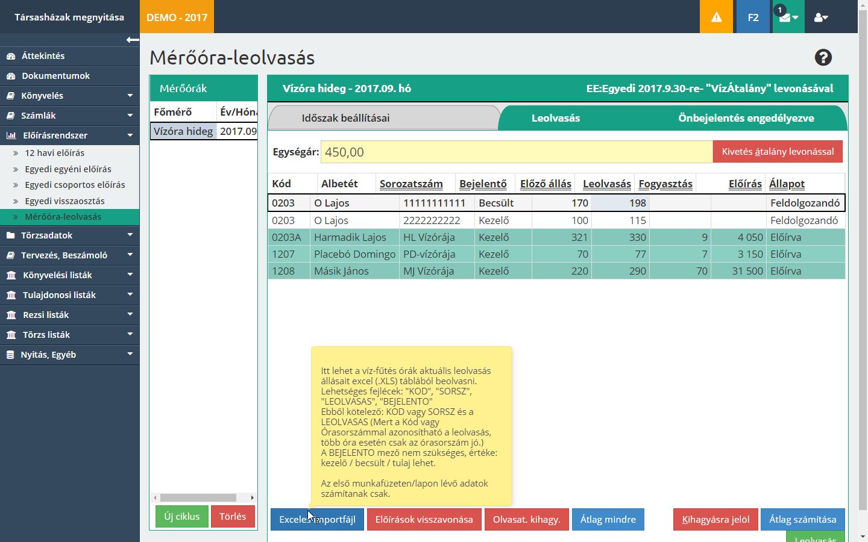This screenshot has width=868, height=542.
Task: Click Előírások visszavonása button
Action: click(424, 519)
